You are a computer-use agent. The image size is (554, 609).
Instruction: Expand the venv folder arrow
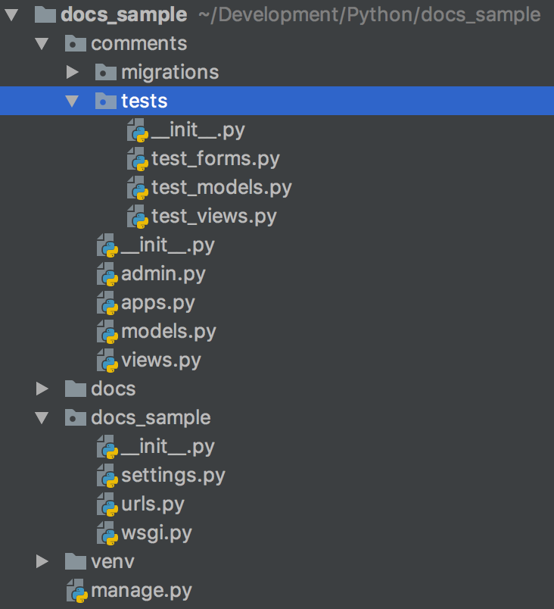tap(42, 561)
